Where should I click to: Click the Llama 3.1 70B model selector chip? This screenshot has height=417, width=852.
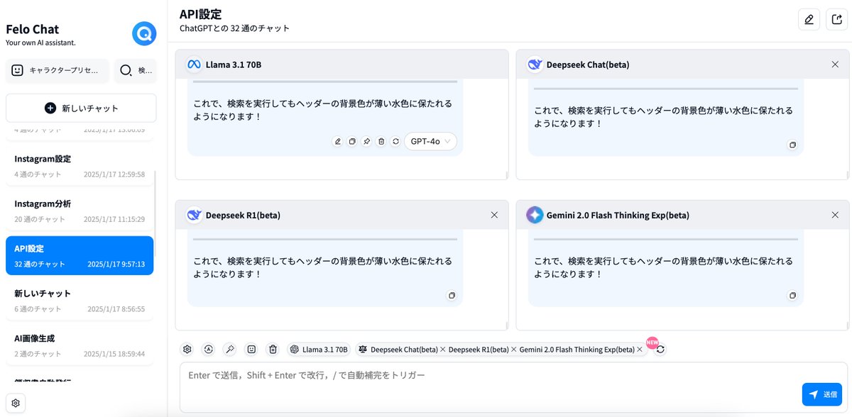[319, 350]
